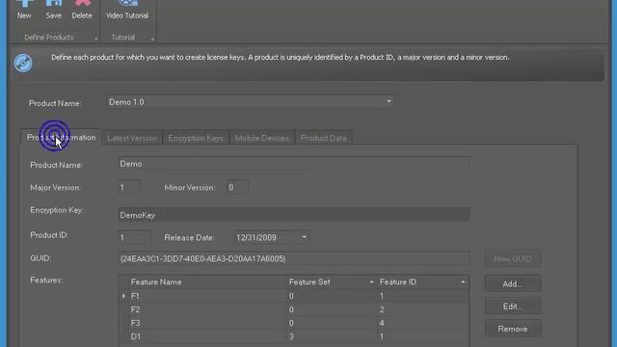Expand Define Products group launcher
The height and width of the screenshot is (347, 617).
coord(95,39)
